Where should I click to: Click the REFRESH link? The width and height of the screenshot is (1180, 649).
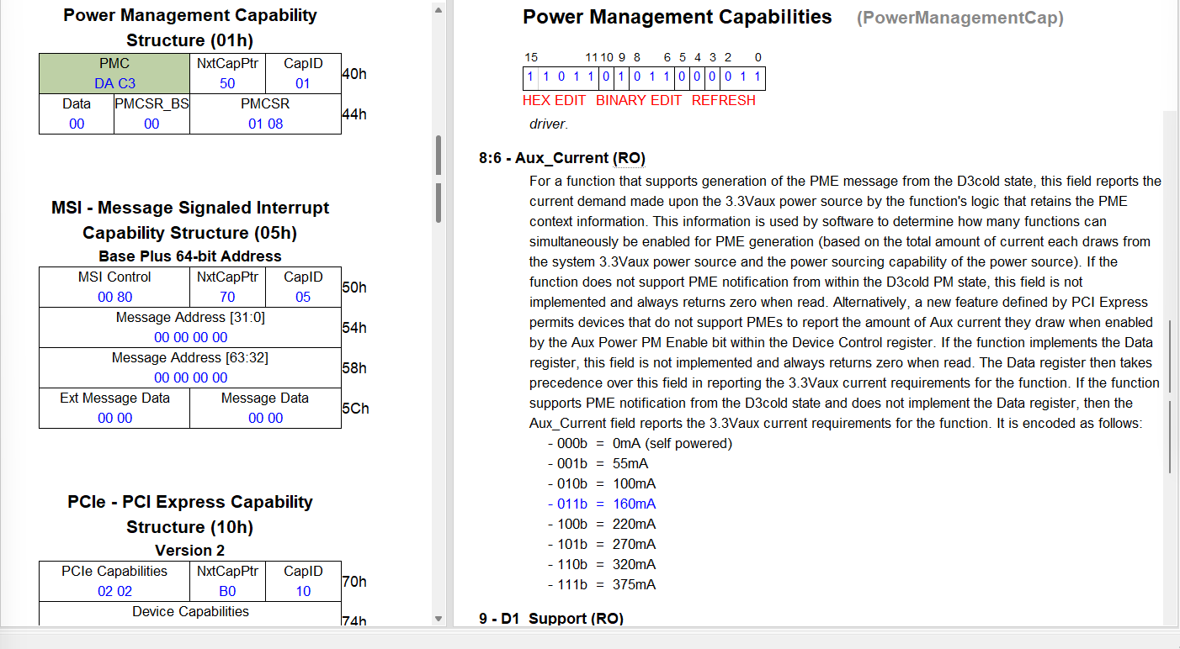pos(724,100)
